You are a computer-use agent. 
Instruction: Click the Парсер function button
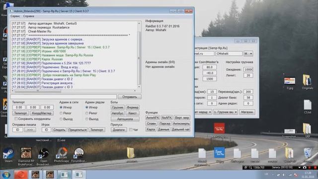(164, 123)
